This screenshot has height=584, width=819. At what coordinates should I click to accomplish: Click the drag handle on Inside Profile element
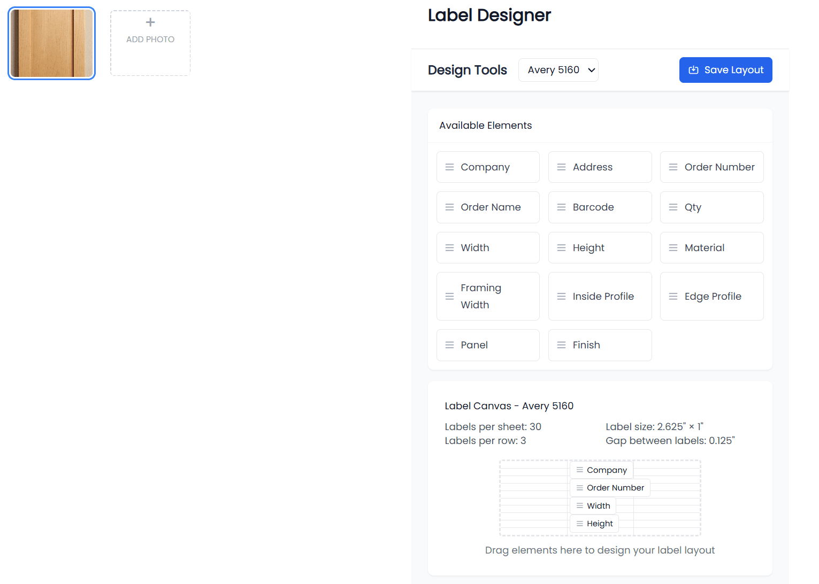[562, 296]
